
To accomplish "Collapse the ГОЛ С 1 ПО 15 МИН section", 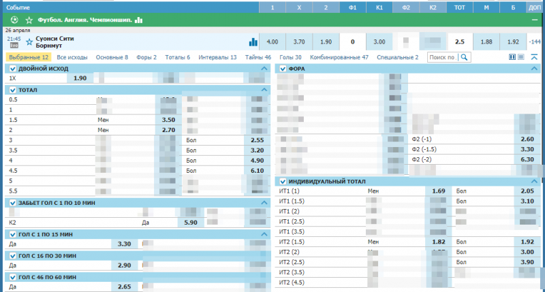I will click(x=265, y=234).
